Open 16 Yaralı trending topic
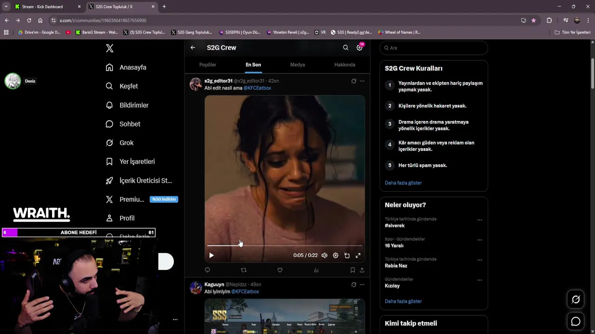This screenshot has width=595, height=334. coord(394,245)
